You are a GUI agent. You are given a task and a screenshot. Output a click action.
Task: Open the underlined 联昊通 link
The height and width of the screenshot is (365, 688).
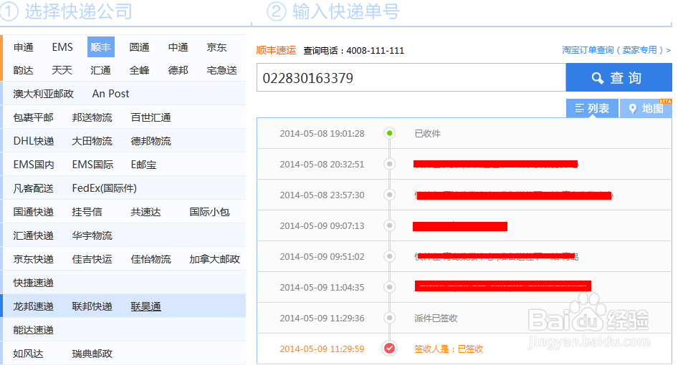[145, 306]
